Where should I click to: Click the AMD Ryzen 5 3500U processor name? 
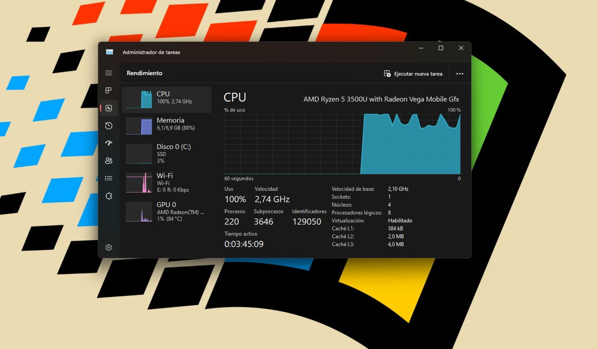click(381, 99)
